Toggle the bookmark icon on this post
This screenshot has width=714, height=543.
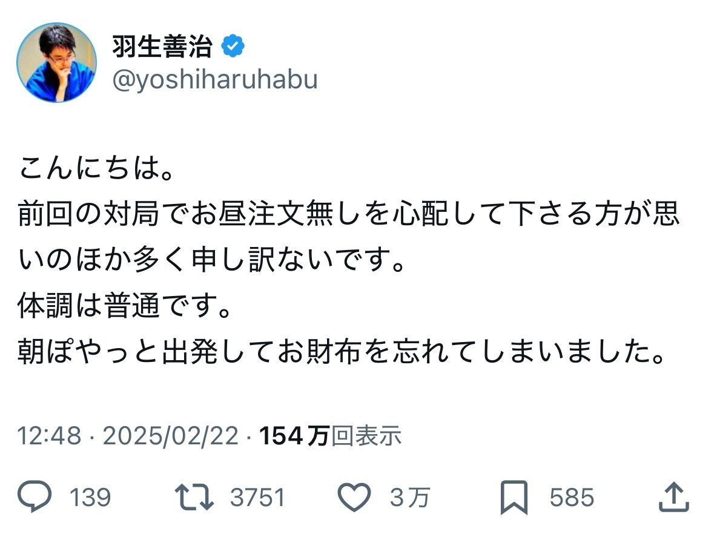point(514,498)
